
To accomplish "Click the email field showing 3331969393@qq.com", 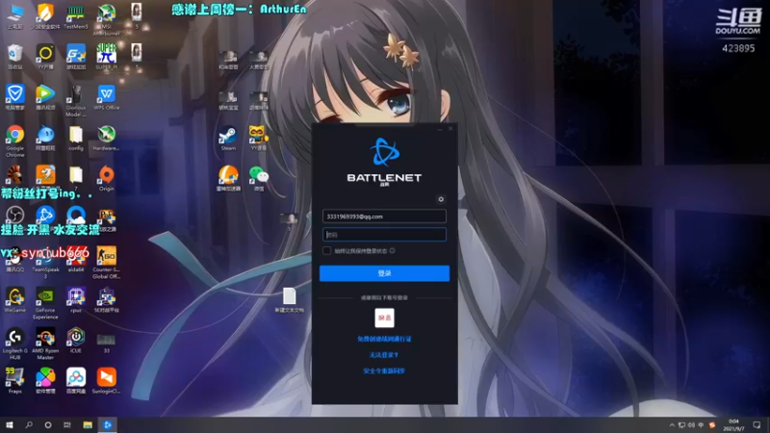I will (384, 216).
